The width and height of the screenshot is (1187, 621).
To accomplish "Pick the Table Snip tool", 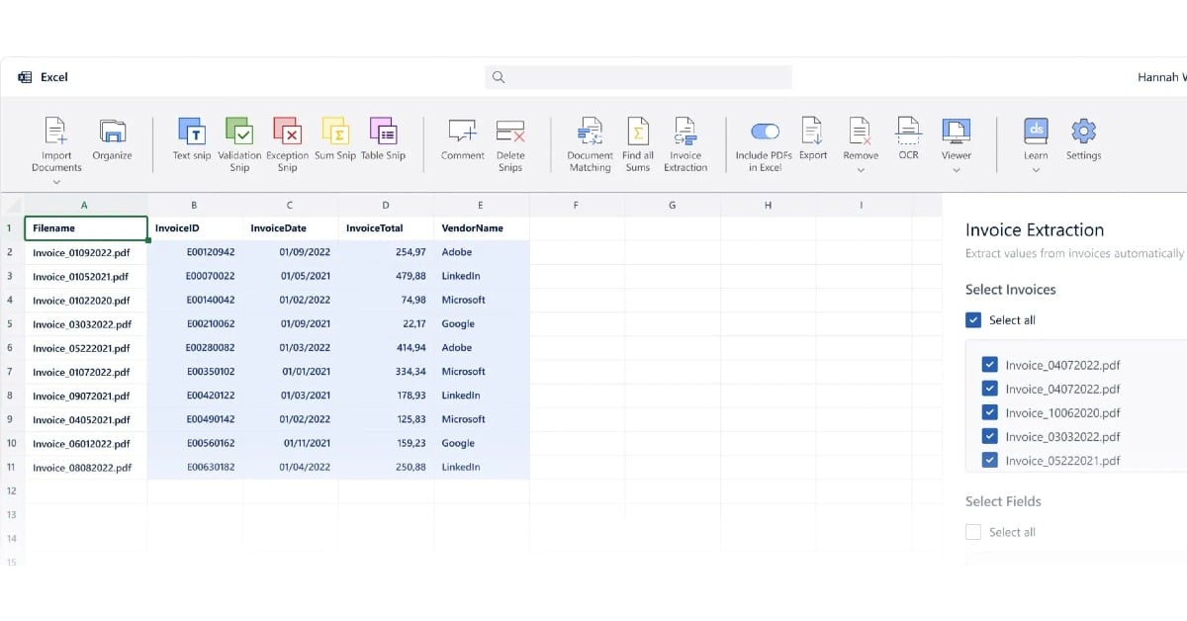I will [383, 132].
